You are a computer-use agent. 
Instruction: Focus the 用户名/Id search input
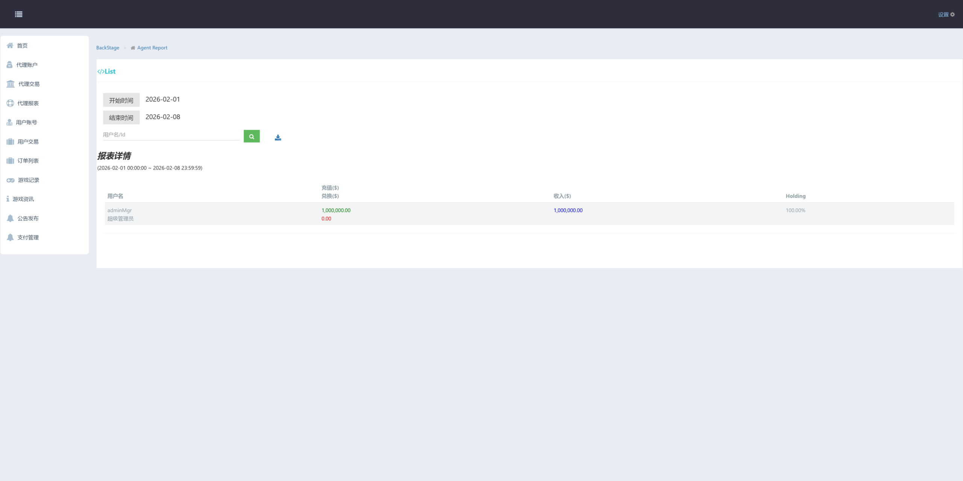pyautogui.click(x=171, y=135)
